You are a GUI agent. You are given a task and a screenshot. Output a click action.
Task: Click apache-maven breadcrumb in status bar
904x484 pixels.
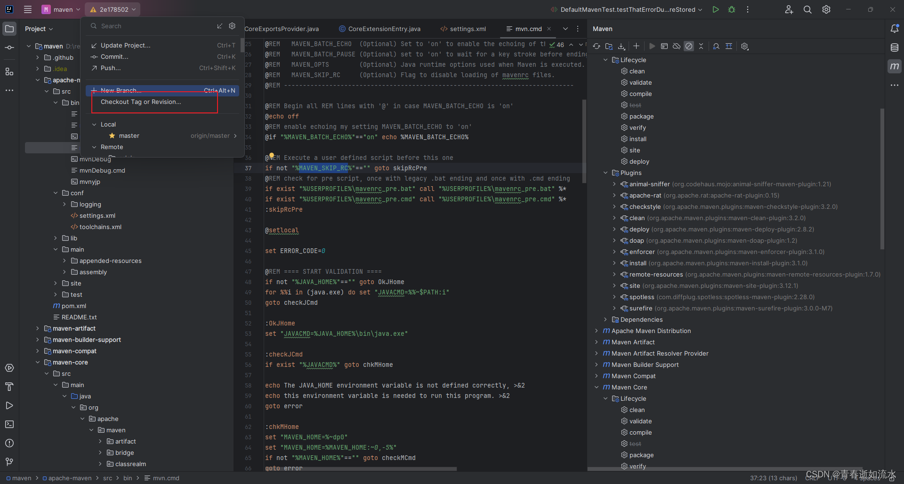pyautogui.click(x=70, y=478)
